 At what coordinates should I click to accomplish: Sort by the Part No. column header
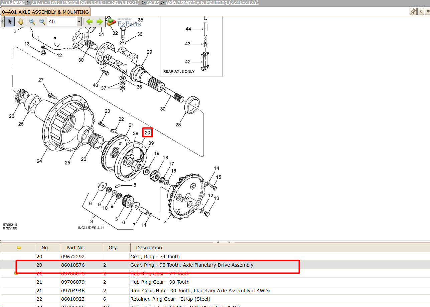[x=76, y=248]
